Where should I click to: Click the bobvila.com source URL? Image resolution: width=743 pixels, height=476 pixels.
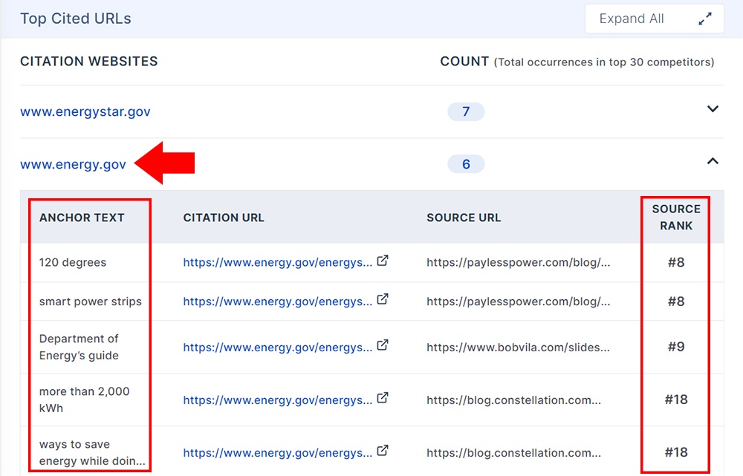(518, 348)
